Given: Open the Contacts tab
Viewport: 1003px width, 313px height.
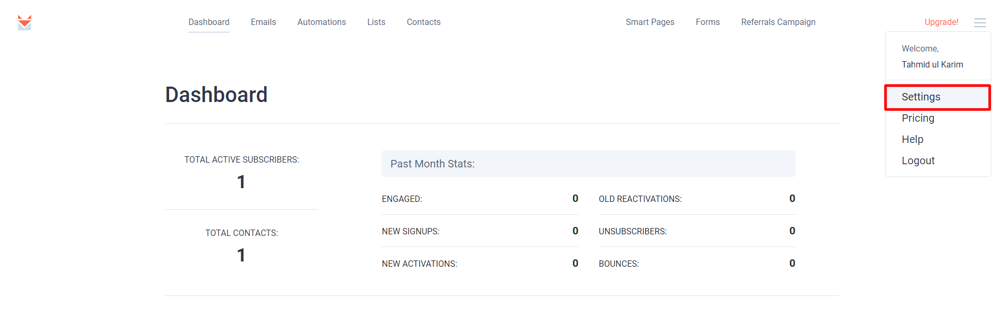Looking at the screenshot, I should pos(424,22).
